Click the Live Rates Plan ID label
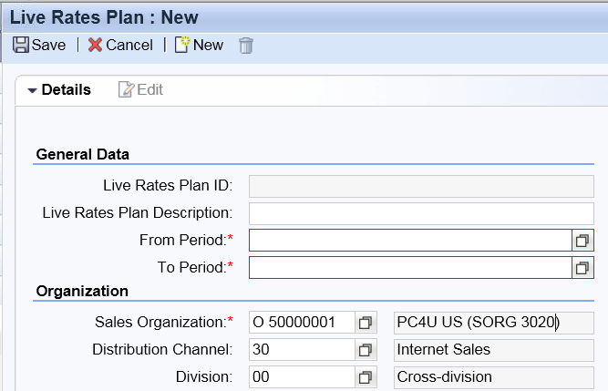608x391 pixels. click(x=168, y=186)
